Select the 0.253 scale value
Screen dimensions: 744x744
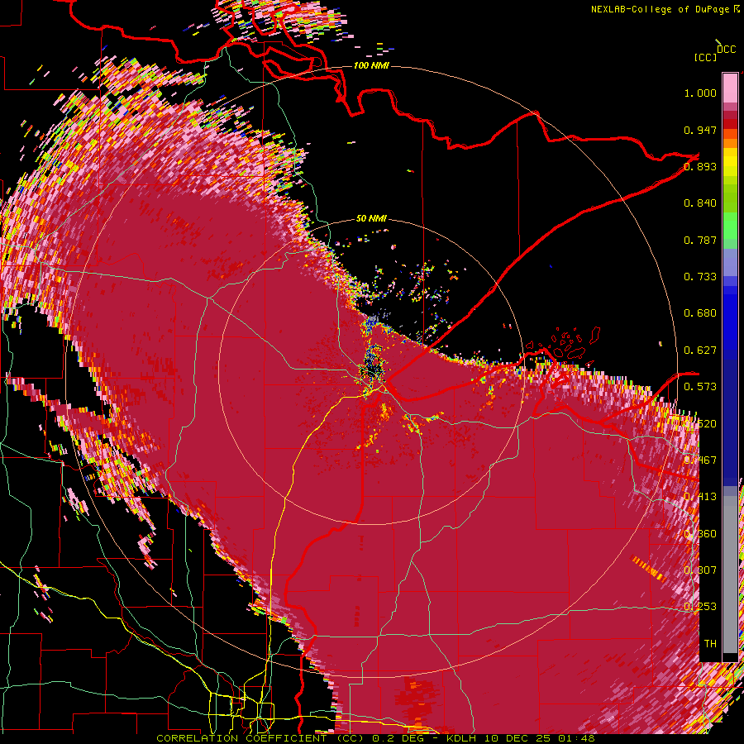[700, 607]
